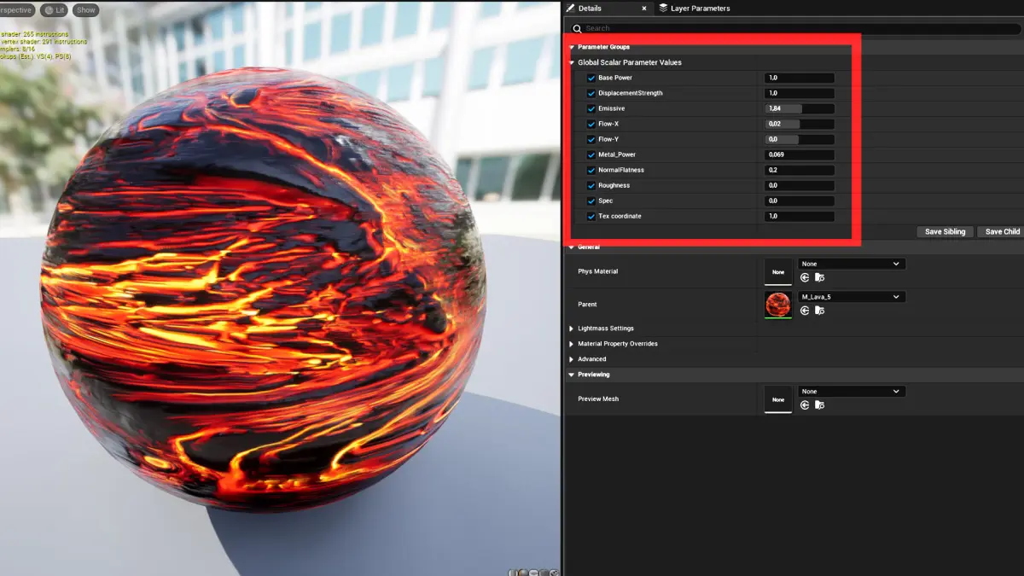Click the Phys Material property label
Screen dimensions: 1024x576
point(598,271)
